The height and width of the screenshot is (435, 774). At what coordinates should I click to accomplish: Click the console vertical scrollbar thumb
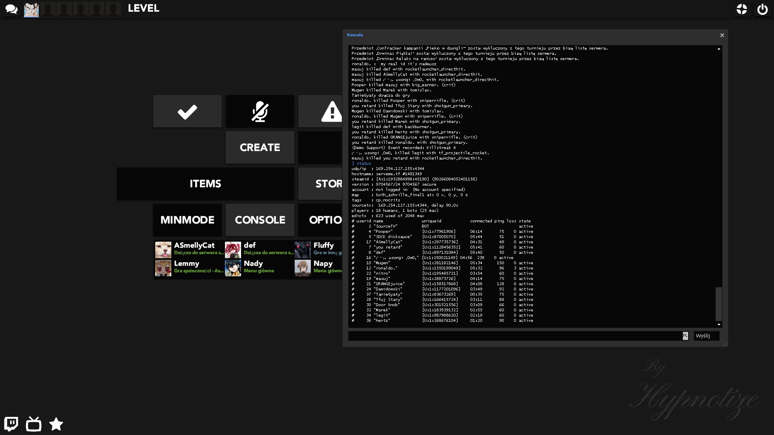click(718, 303)
